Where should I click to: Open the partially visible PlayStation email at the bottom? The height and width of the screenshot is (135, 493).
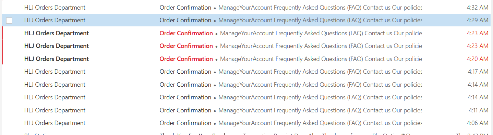click(246, 133)
